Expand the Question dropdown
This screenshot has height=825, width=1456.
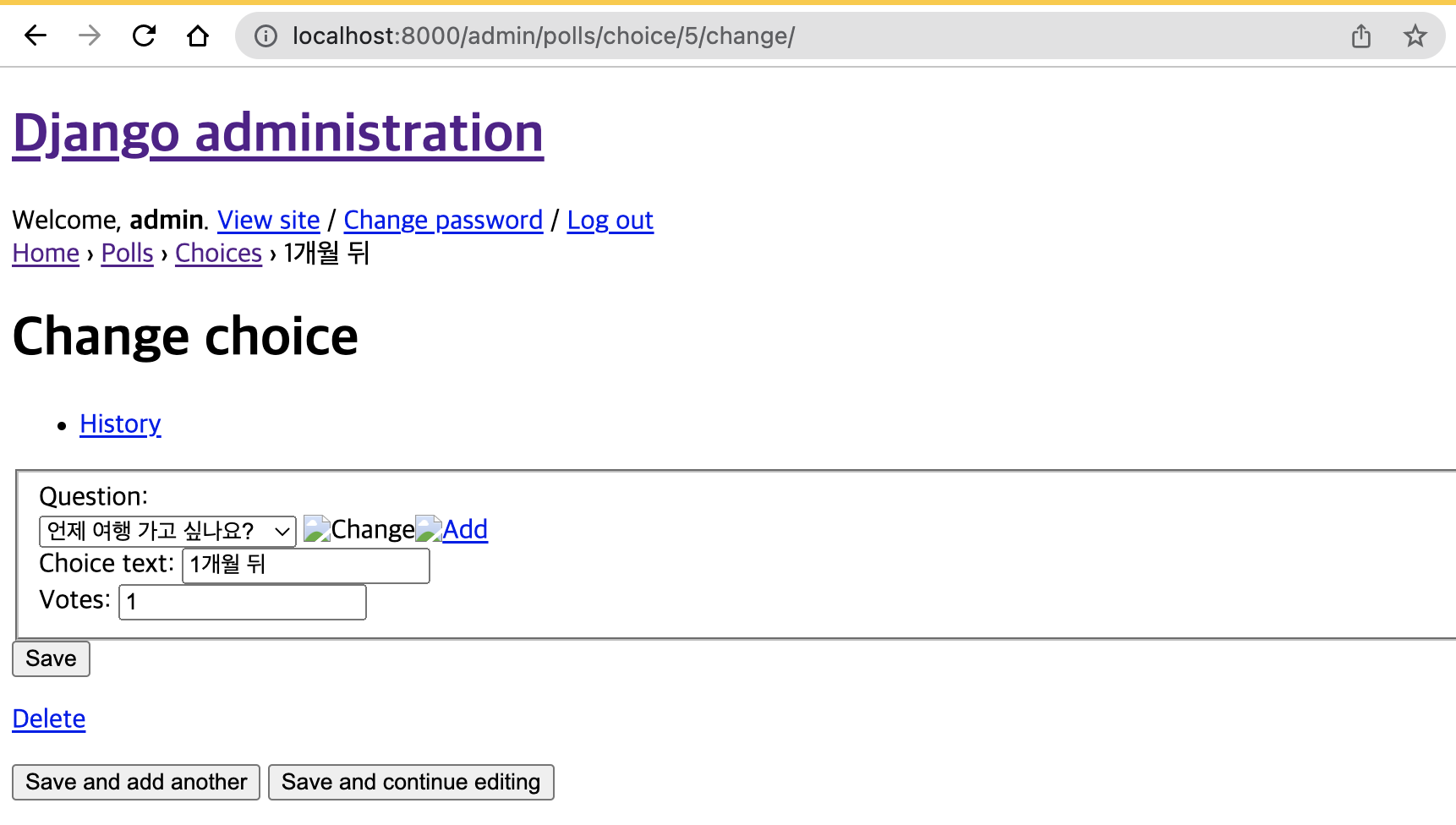coord(167,531)
